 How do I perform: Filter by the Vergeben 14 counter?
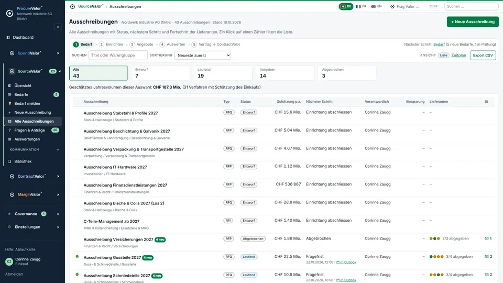point(285,73)
